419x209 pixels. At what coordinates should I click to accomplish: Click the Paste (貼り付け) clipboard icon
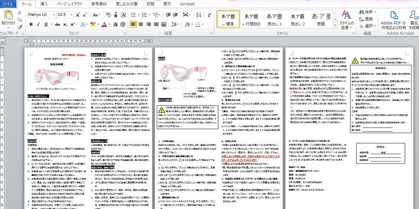[x=8, y=15]
